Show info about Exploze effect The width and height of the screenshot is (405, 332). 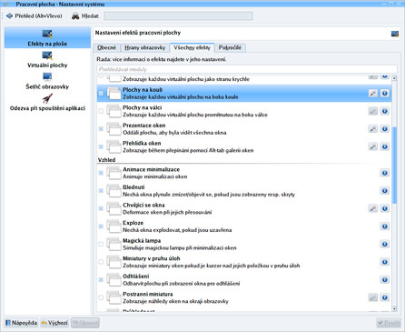click(385, 226)
